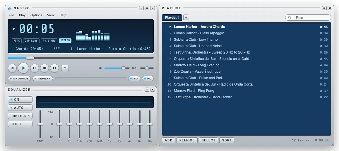This screenshot has width=339, height=151.
Task: Stop playback
Action: tap(44, 68)
